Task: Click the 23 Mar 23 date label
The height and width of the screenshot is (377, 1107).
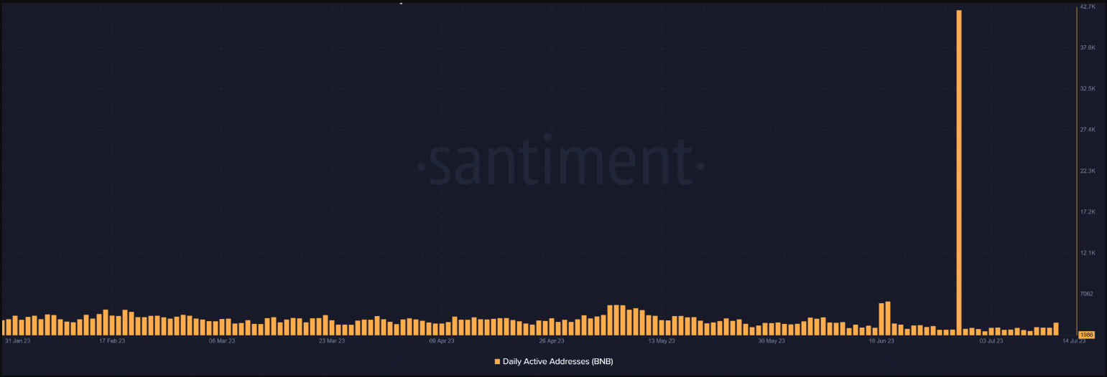Action: [332, 341]
